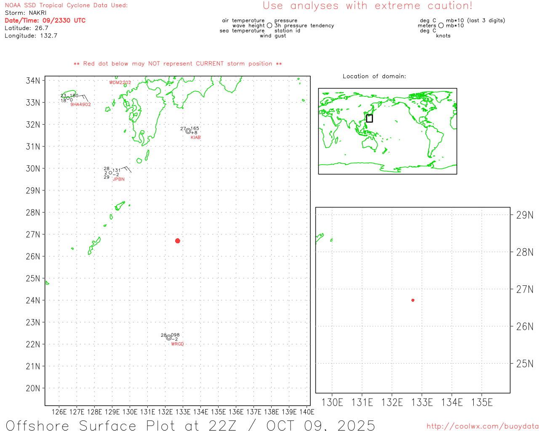Click the red KIAB station ID label
The width and height of the screenshot is (539, 431).
pos(195,138)
